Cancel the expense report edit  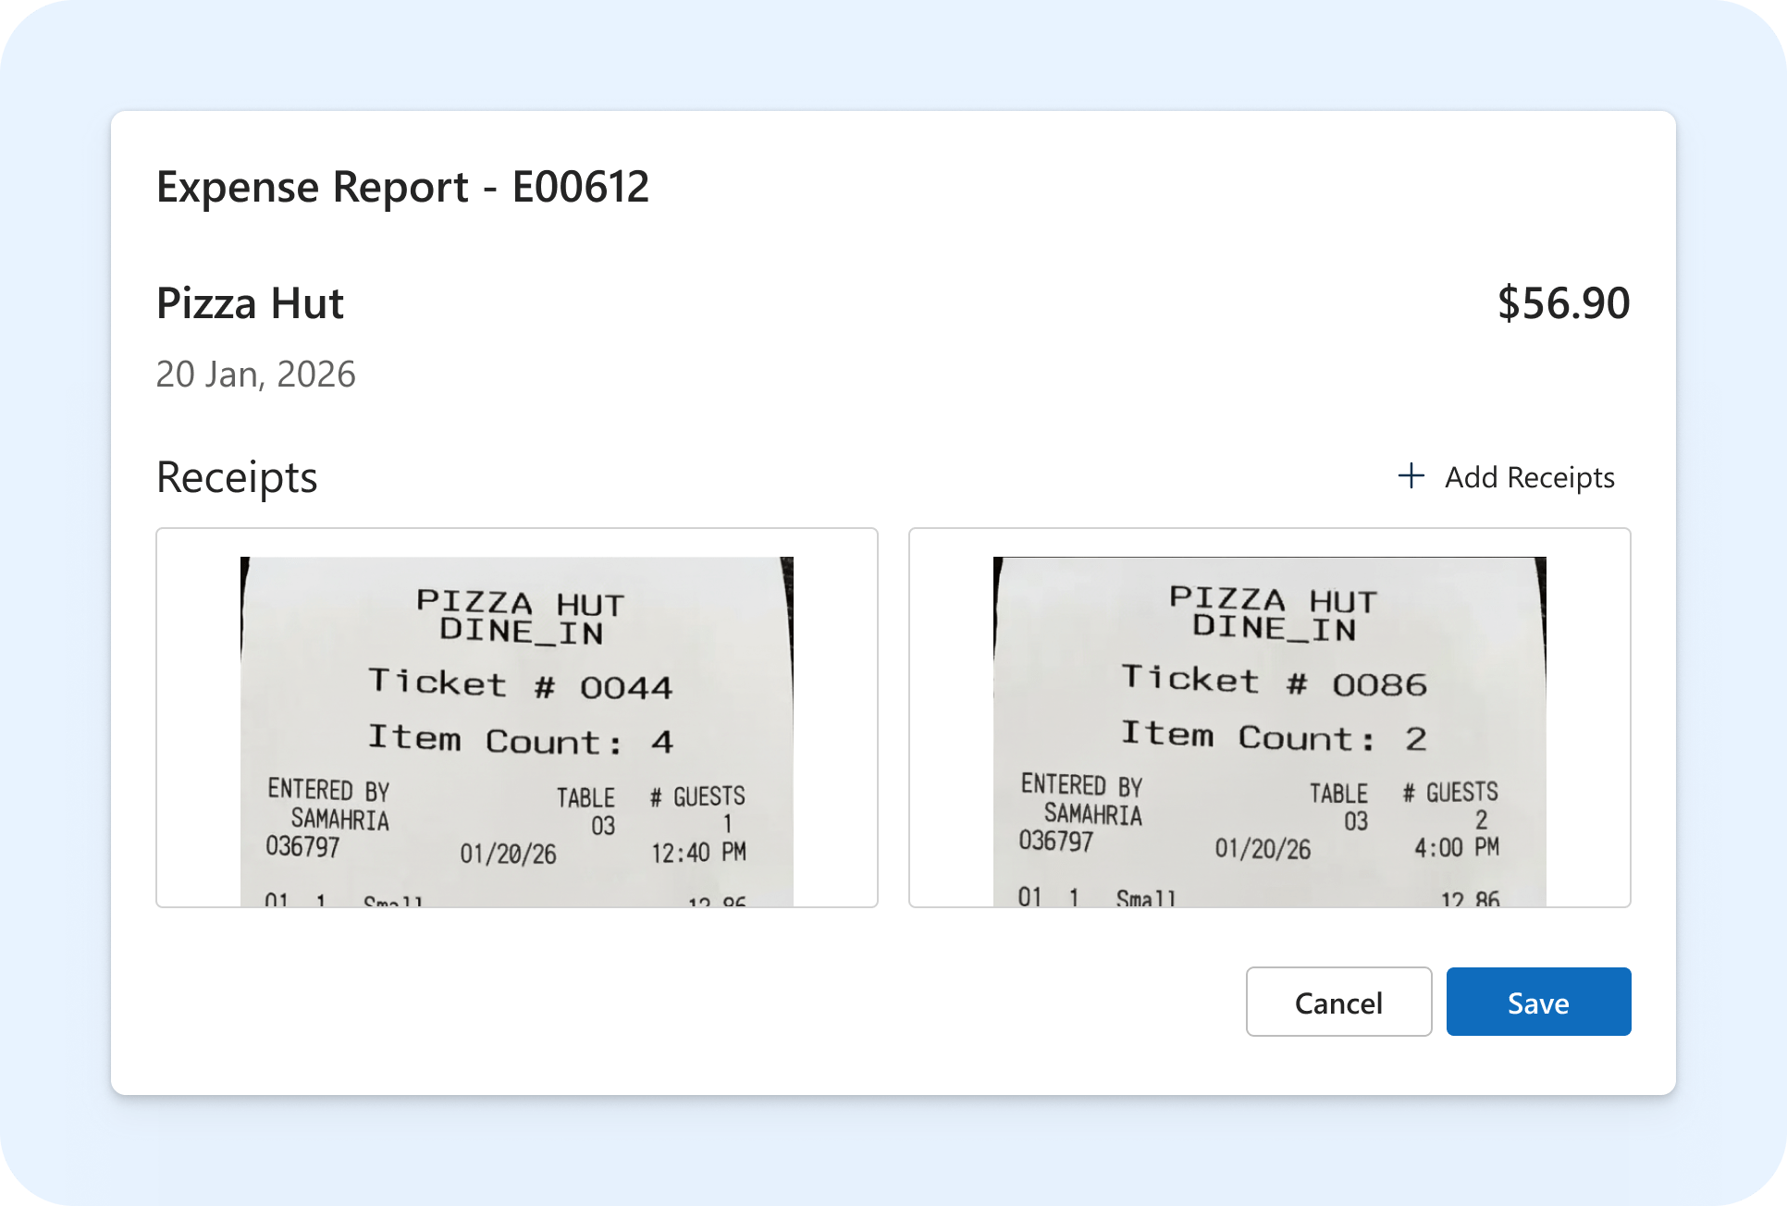(1337, 1003)
